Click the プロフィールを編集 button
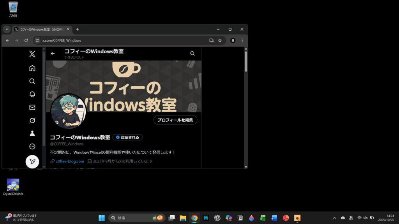Viewport: 399px width, 224px height. 175,120
